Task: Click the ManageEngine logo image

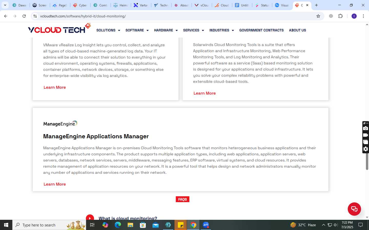Action: pos(60,124)
